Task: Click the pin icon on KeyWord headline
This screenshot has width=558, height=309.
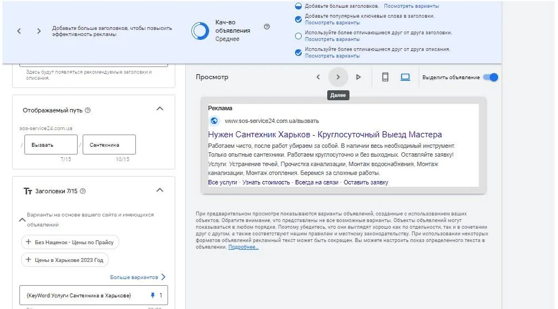Action: (153, 295)
